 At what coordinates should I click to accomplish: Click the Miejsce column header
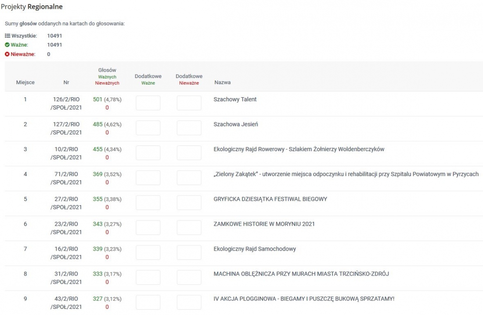tap(25, 82)
